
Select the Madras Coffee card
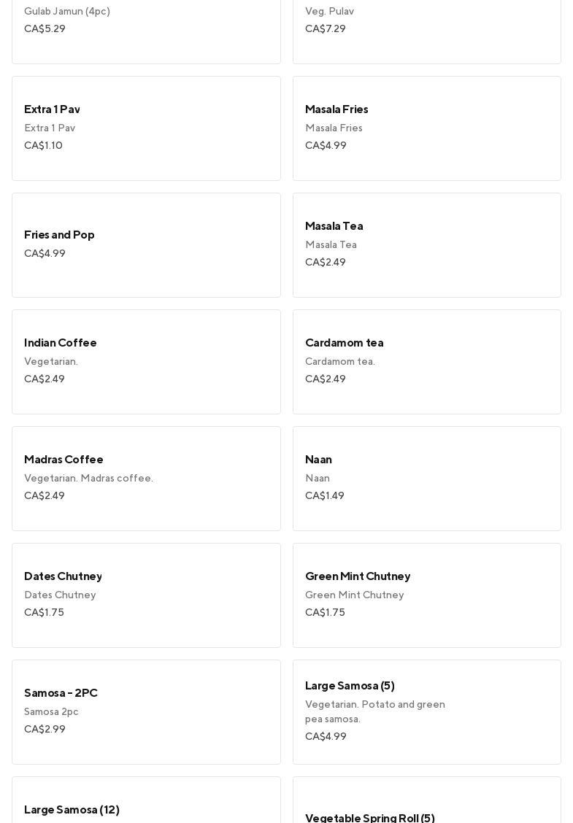[x=146, y=479]
